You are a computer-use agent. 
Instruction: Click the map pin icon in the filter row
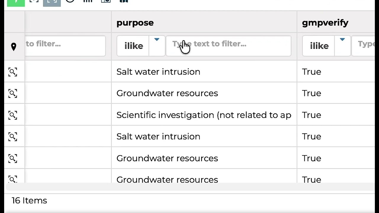(14, 47)
